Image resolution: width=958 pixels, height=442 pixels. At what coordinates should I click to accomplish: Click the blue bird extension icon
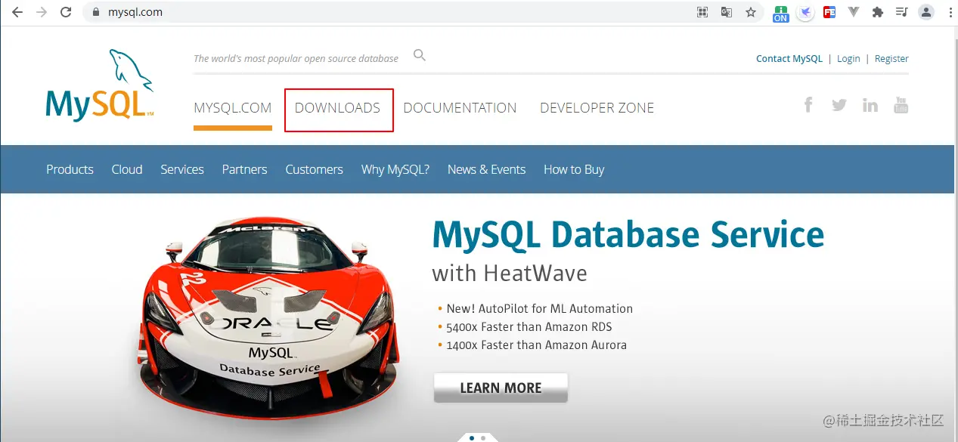805,12
